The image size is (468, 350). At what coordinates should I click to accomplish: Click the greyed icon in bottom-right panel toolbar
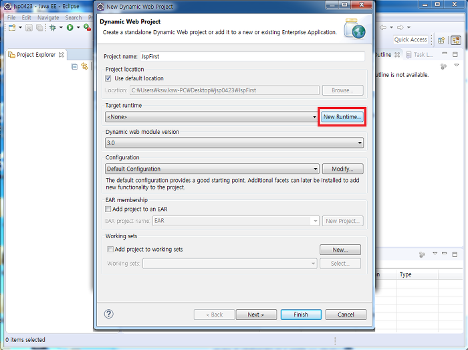click(x=422, y=255)
